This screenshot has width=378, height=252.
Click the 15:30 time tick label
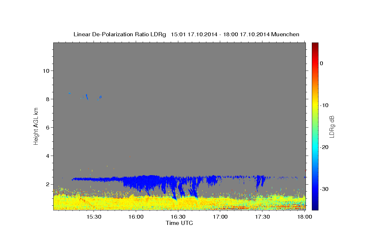pos(94,217)
